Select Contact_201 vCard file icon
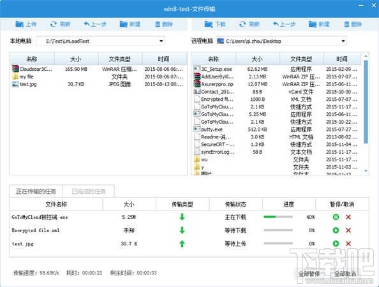Image resolution: width=379 pixels, height=287 pixels. tap(197, 92)
